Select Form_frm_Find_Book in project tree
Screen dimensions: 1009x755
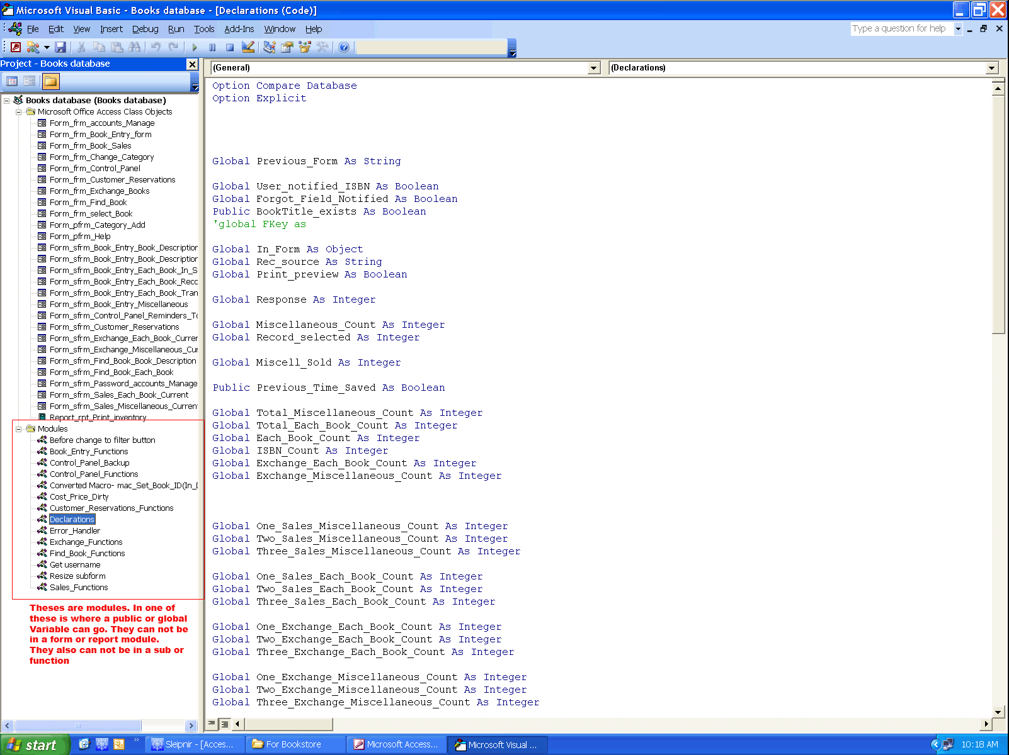88,203
